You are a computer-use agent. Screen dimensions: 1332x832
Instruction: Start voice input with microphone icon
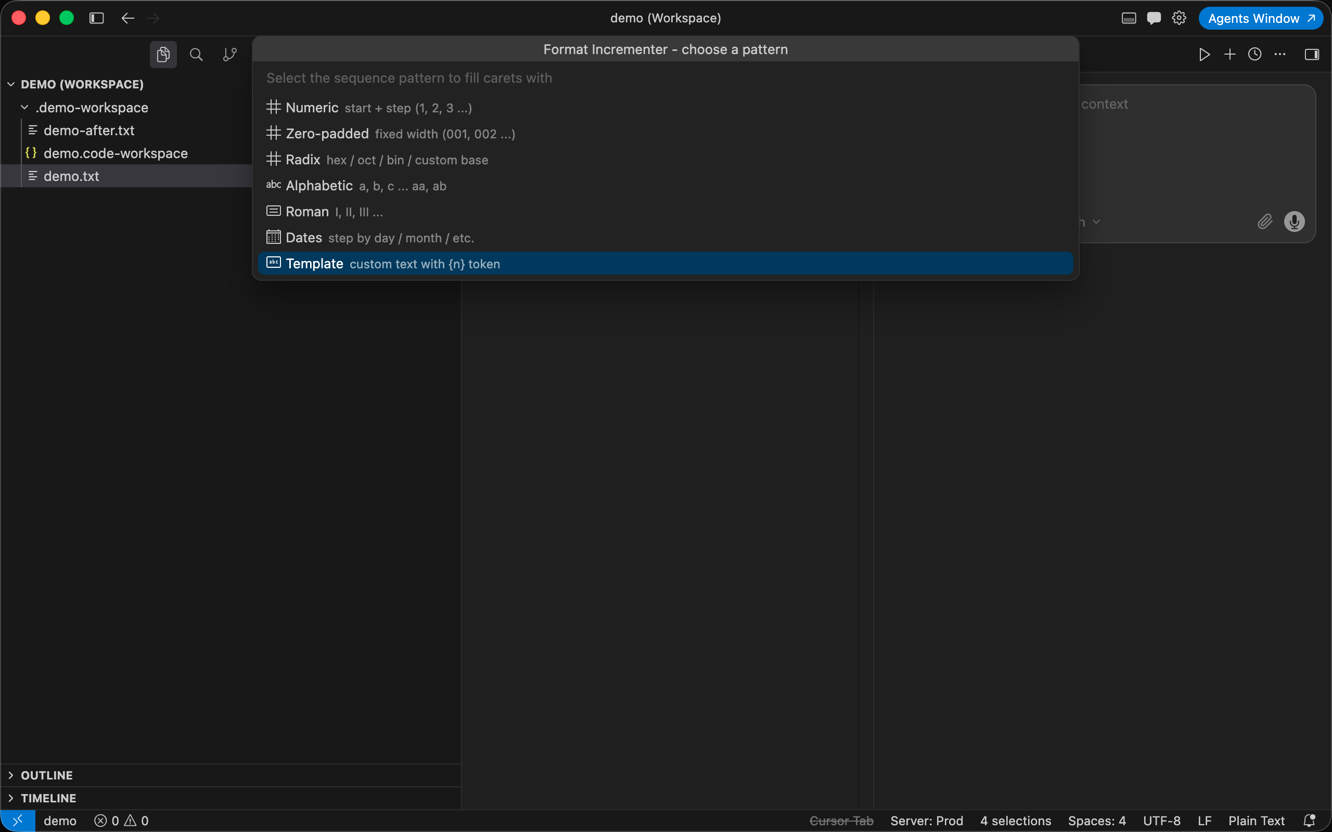tap(1294, 221)
